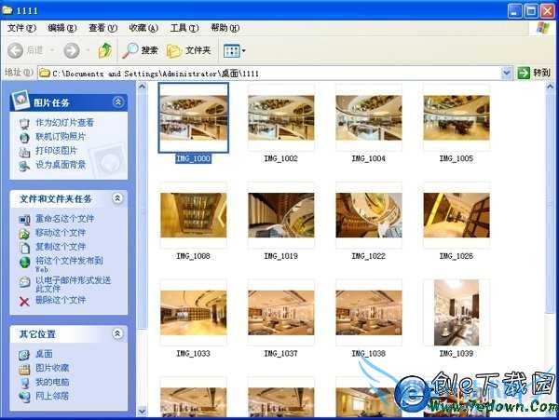This screenshot has width=559, height=420.
Task: Click the globe icon beside publish to Web
Action: tap(24, 263)
